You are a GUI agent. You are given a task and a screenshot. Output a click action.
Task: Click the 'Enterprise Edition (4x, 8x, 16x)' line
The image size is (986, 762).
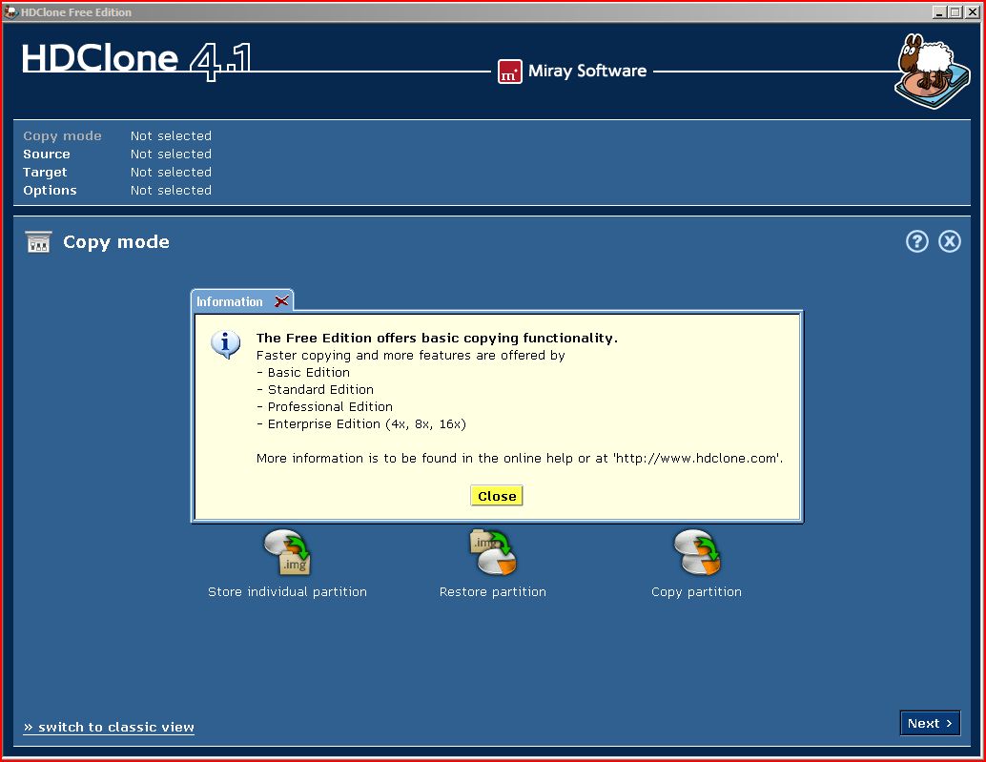coord(366,423)
